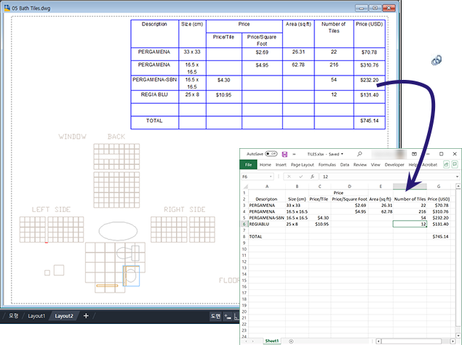Select column A header in Excel
Image resolution: width=462 pixels, height=345 pixels.
coord(267,186)
